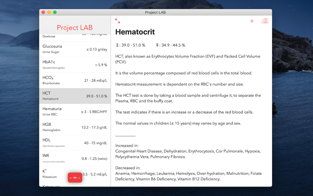Open the INR test entry
The height and width of the screenshot is (196, 313).
coord(75,158)
